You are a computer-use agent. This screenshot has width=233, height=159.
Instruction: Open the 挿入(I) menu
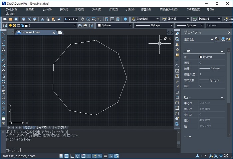click(x=64, y=9)
